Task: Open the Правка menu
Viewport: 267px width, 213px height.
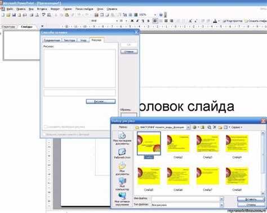Action: (x=21, y=9)
